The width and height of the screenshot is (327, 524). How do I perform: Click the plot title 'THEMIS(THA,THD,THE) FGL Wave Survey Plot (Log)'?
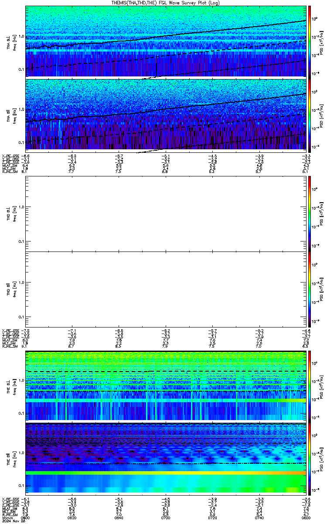coord(166,3)
